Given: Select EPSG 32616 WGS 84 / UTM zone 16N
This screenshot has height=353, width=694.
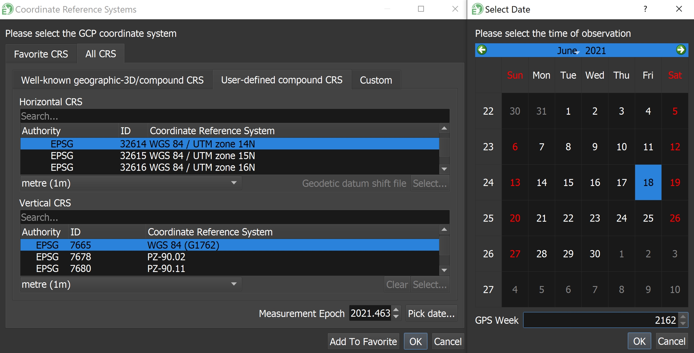Looking at the screenshot, I should point(230,167).
